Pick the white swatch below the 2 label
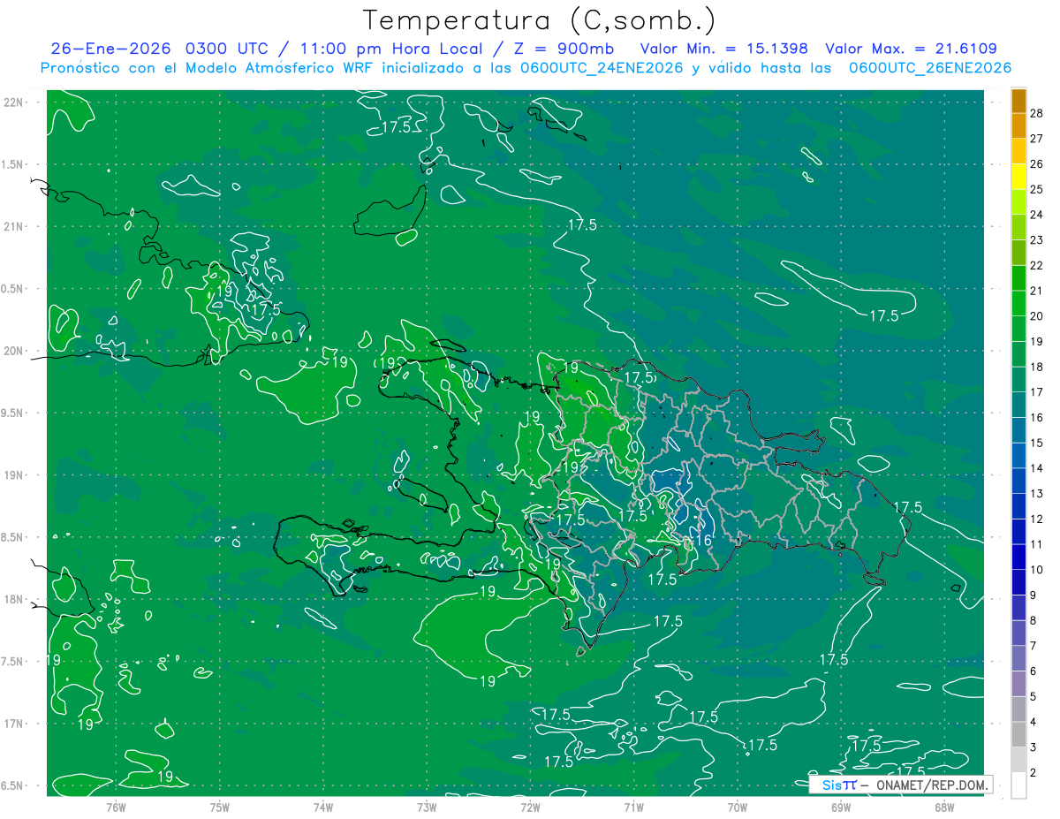 click(1018, 785)
